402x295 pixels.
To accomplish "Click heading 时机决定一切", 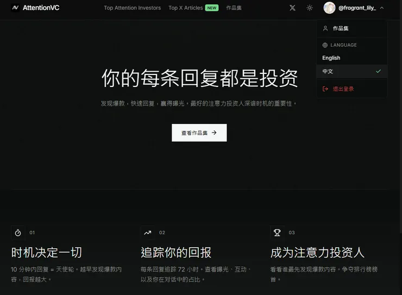I will click(47, 253).
